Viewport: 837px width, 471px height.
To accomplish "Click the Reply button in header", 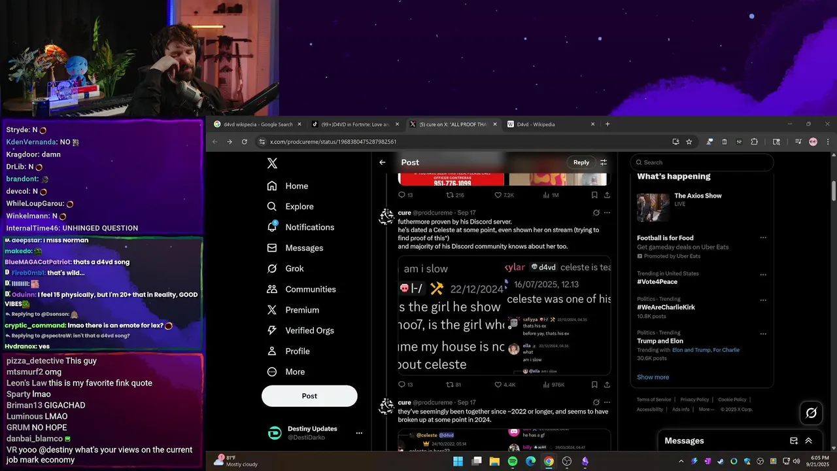I will pos(581,162).
